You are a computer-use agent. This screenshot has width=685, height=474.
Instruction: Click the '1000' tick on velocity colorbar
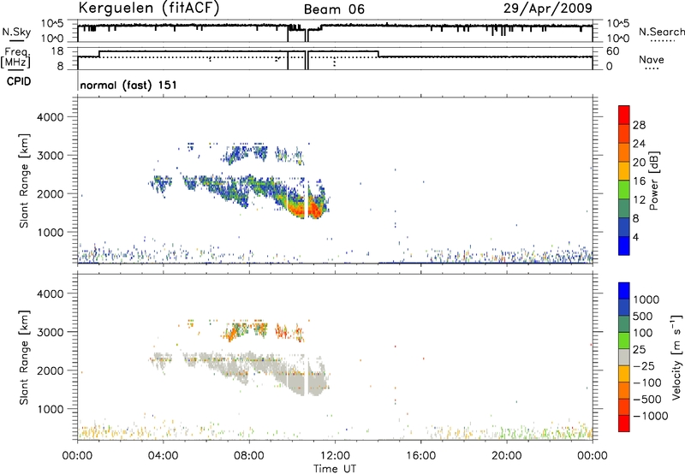point(646,299)
